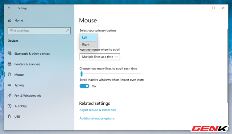Click the Home icon in sidebar

point(10,20)
